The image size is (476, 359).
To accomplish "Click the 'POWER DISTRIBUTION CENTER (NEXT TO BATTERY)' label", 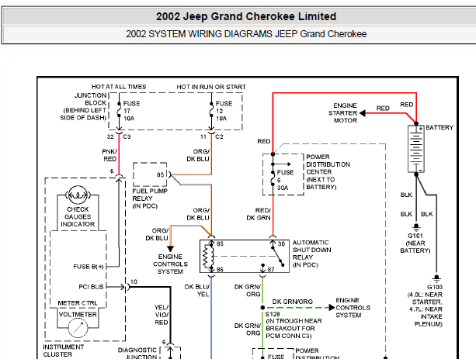I will [x=328, y=172].
